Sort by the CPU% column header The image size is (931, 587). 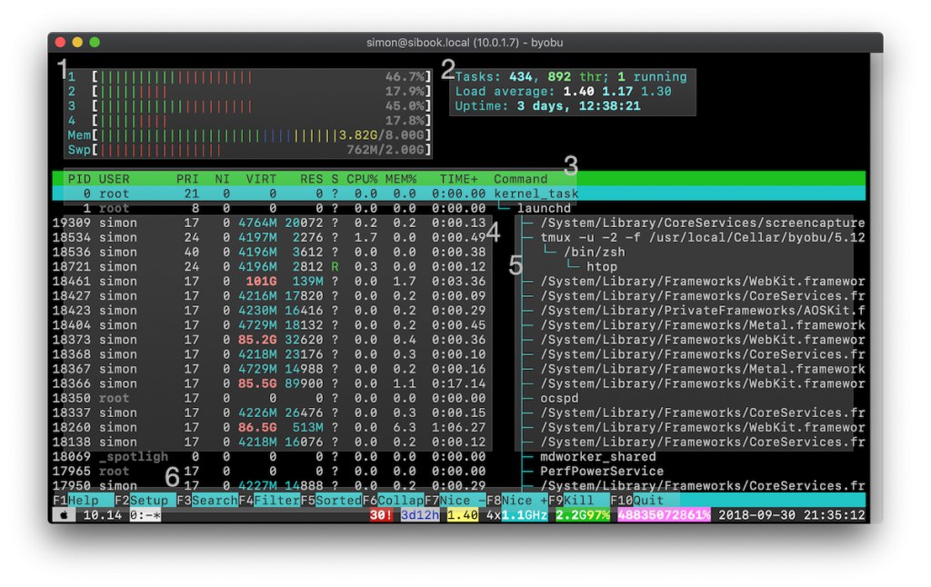362,179
